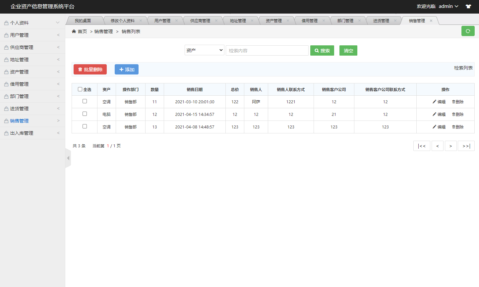Click inside the 检索内容 search field
Image resolution: width=479 pixels, height=287 pixels.
pyautogui.click(x=267, y=50)
